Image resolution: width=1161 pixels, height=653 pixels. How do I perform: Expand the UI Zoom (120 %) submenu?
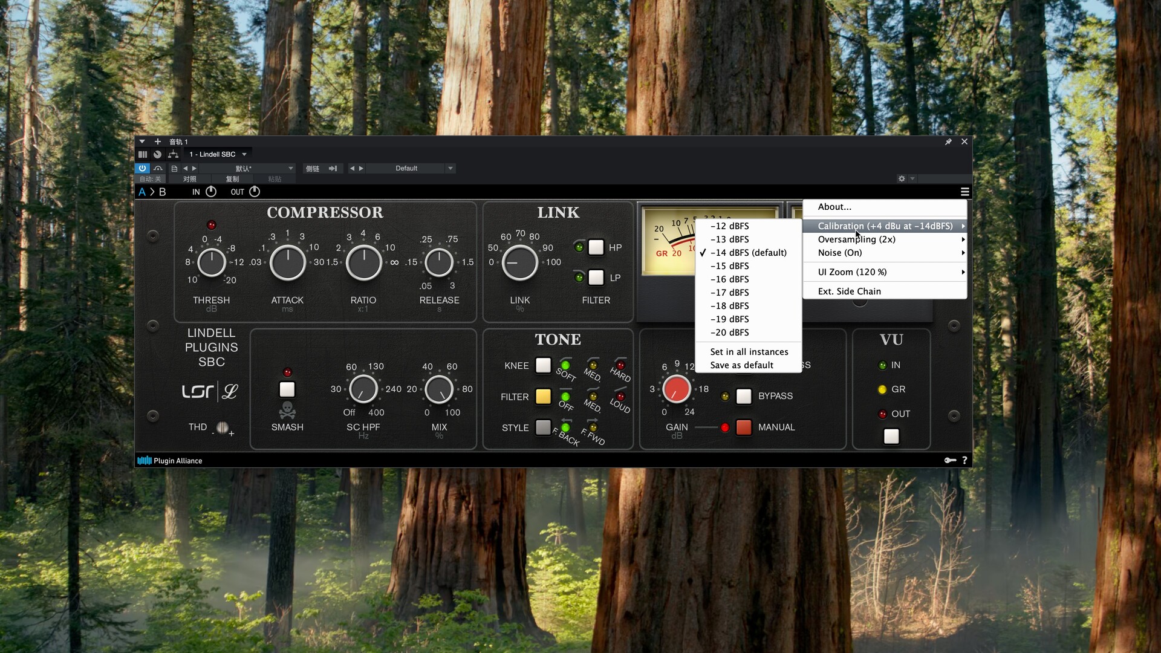coord(885,272)
